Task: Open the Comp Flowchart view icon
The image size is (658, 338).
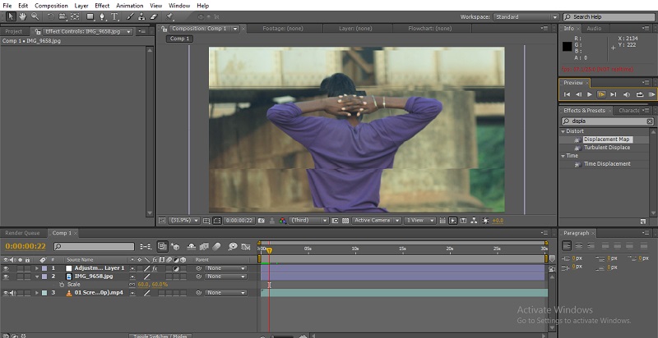Action: tap(475, 221)
